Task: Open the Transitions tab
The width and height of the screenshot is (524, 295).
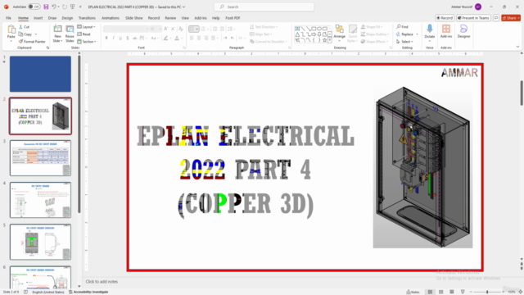Action: pyautogui.click(x=87, y=18)
